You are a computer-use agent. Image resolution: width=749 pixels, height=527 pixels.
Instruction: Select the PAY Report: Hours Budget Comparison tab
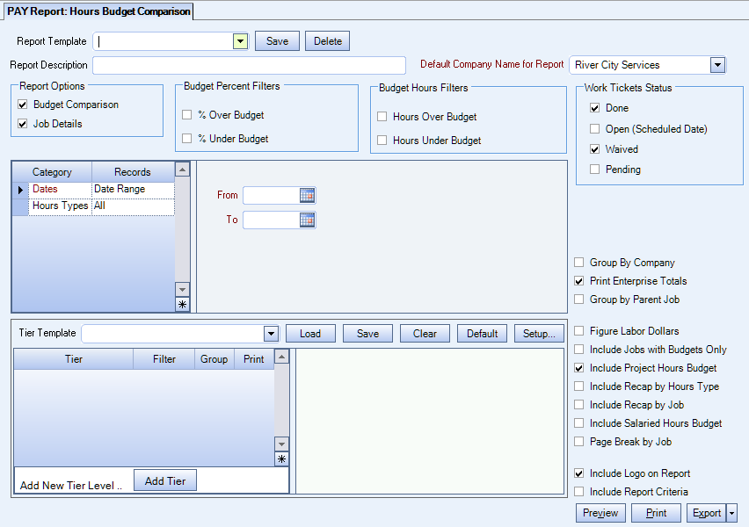coord(98,11)
